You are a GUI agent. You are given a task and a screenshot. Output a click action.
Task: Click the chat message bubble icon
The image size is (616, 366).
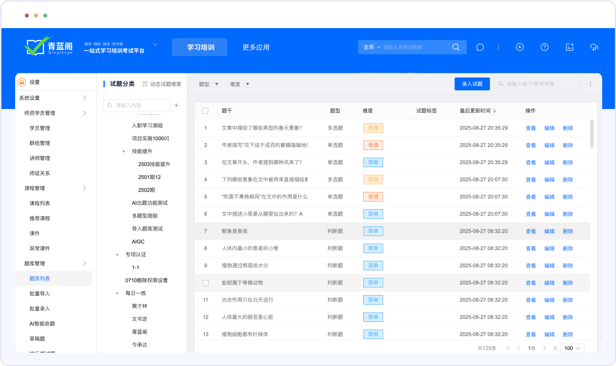point(480,47)
